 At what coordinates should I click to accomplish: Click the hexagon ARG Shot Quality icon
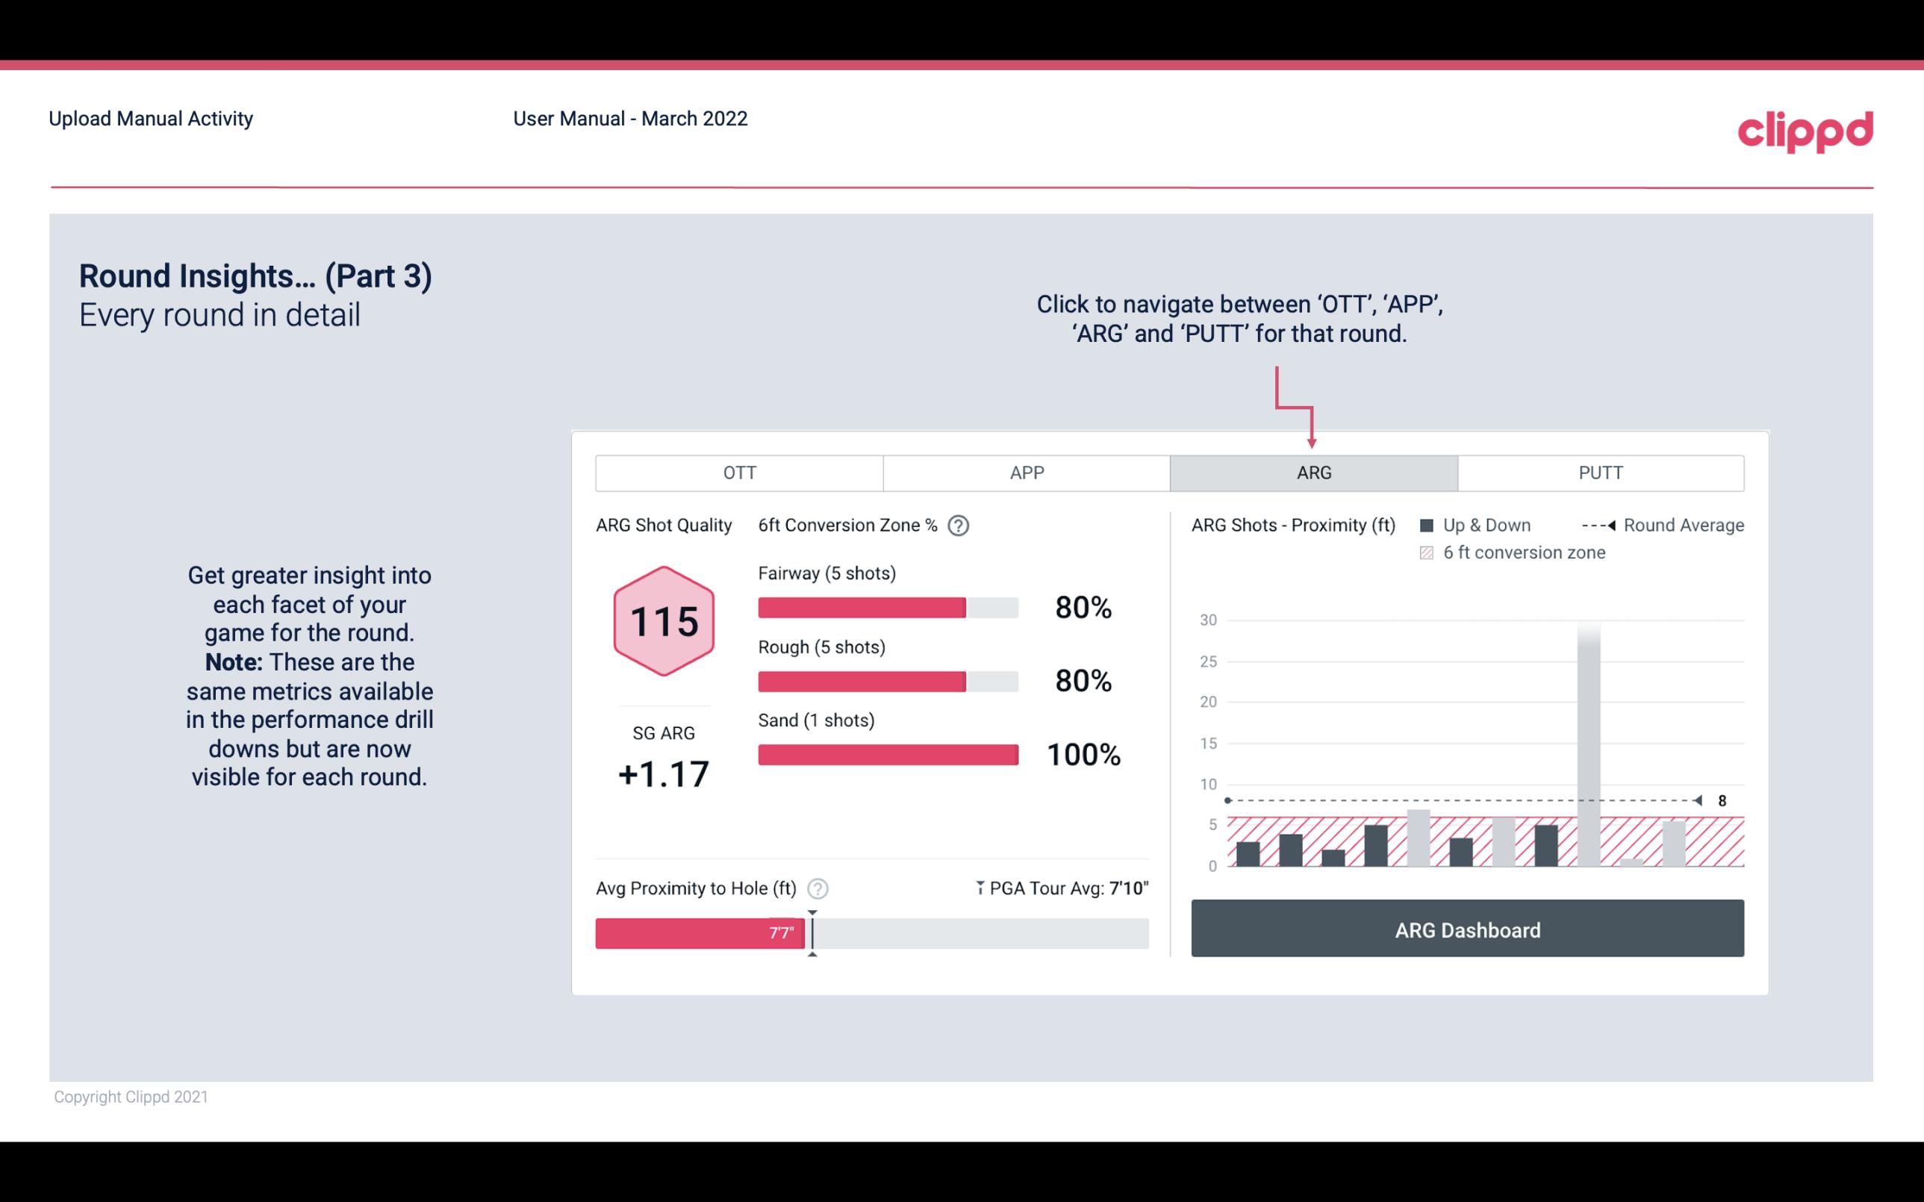[x=664, y=620]
